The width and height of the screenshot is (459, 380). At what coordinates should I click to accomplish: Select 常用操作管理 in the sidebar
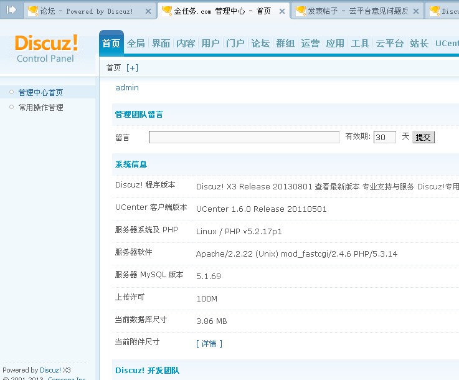coord(40,107)
